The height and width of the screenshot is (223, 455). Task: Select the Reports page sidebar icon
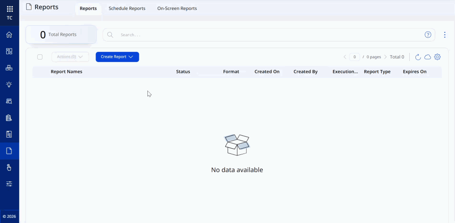pyautogui.click(x=9, y=151)
